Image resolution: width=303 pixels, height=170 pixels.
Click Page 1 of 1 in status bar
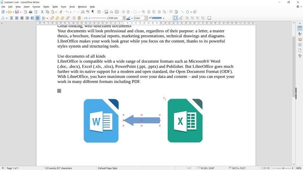13,168
